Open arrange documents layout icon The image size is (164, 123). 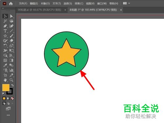click(x=125, y=3)
